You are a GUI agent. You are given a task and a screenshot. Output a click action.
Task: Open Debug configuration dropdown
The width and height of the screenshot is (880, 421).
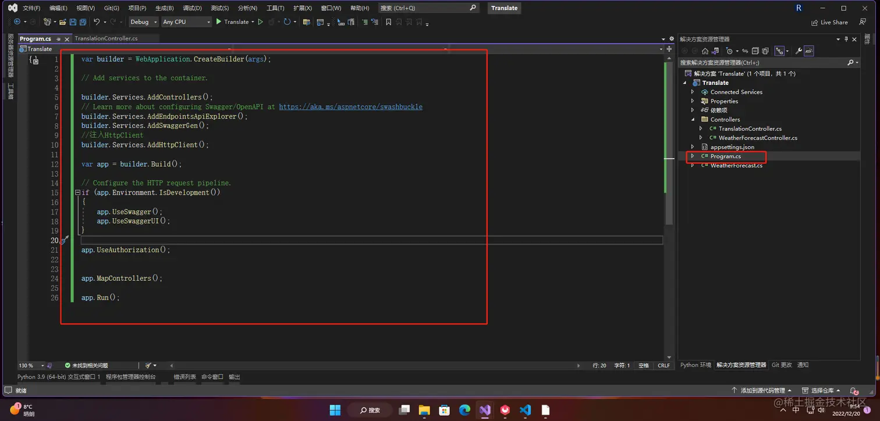143,22
